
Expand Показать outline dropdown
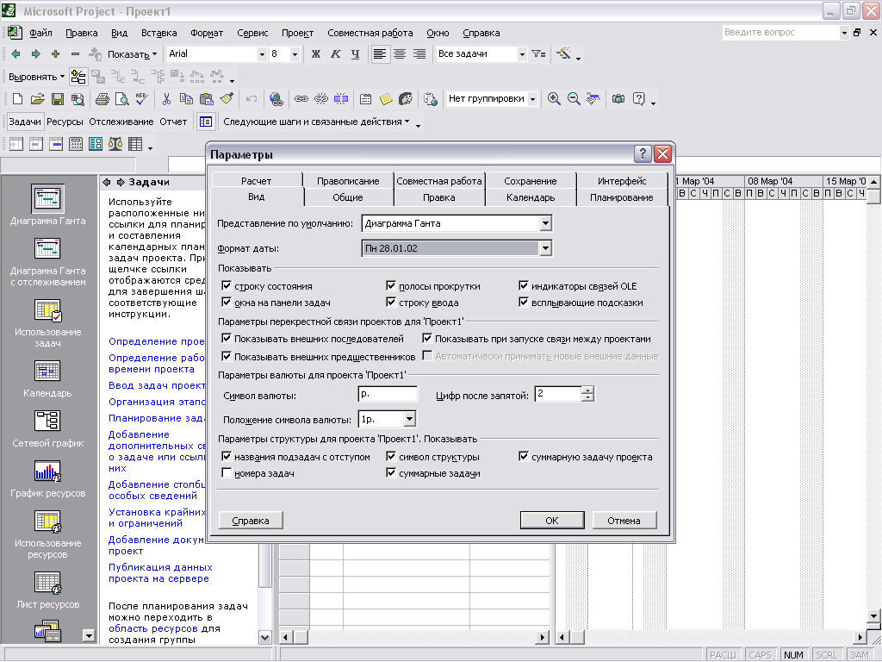coord(133,54)
